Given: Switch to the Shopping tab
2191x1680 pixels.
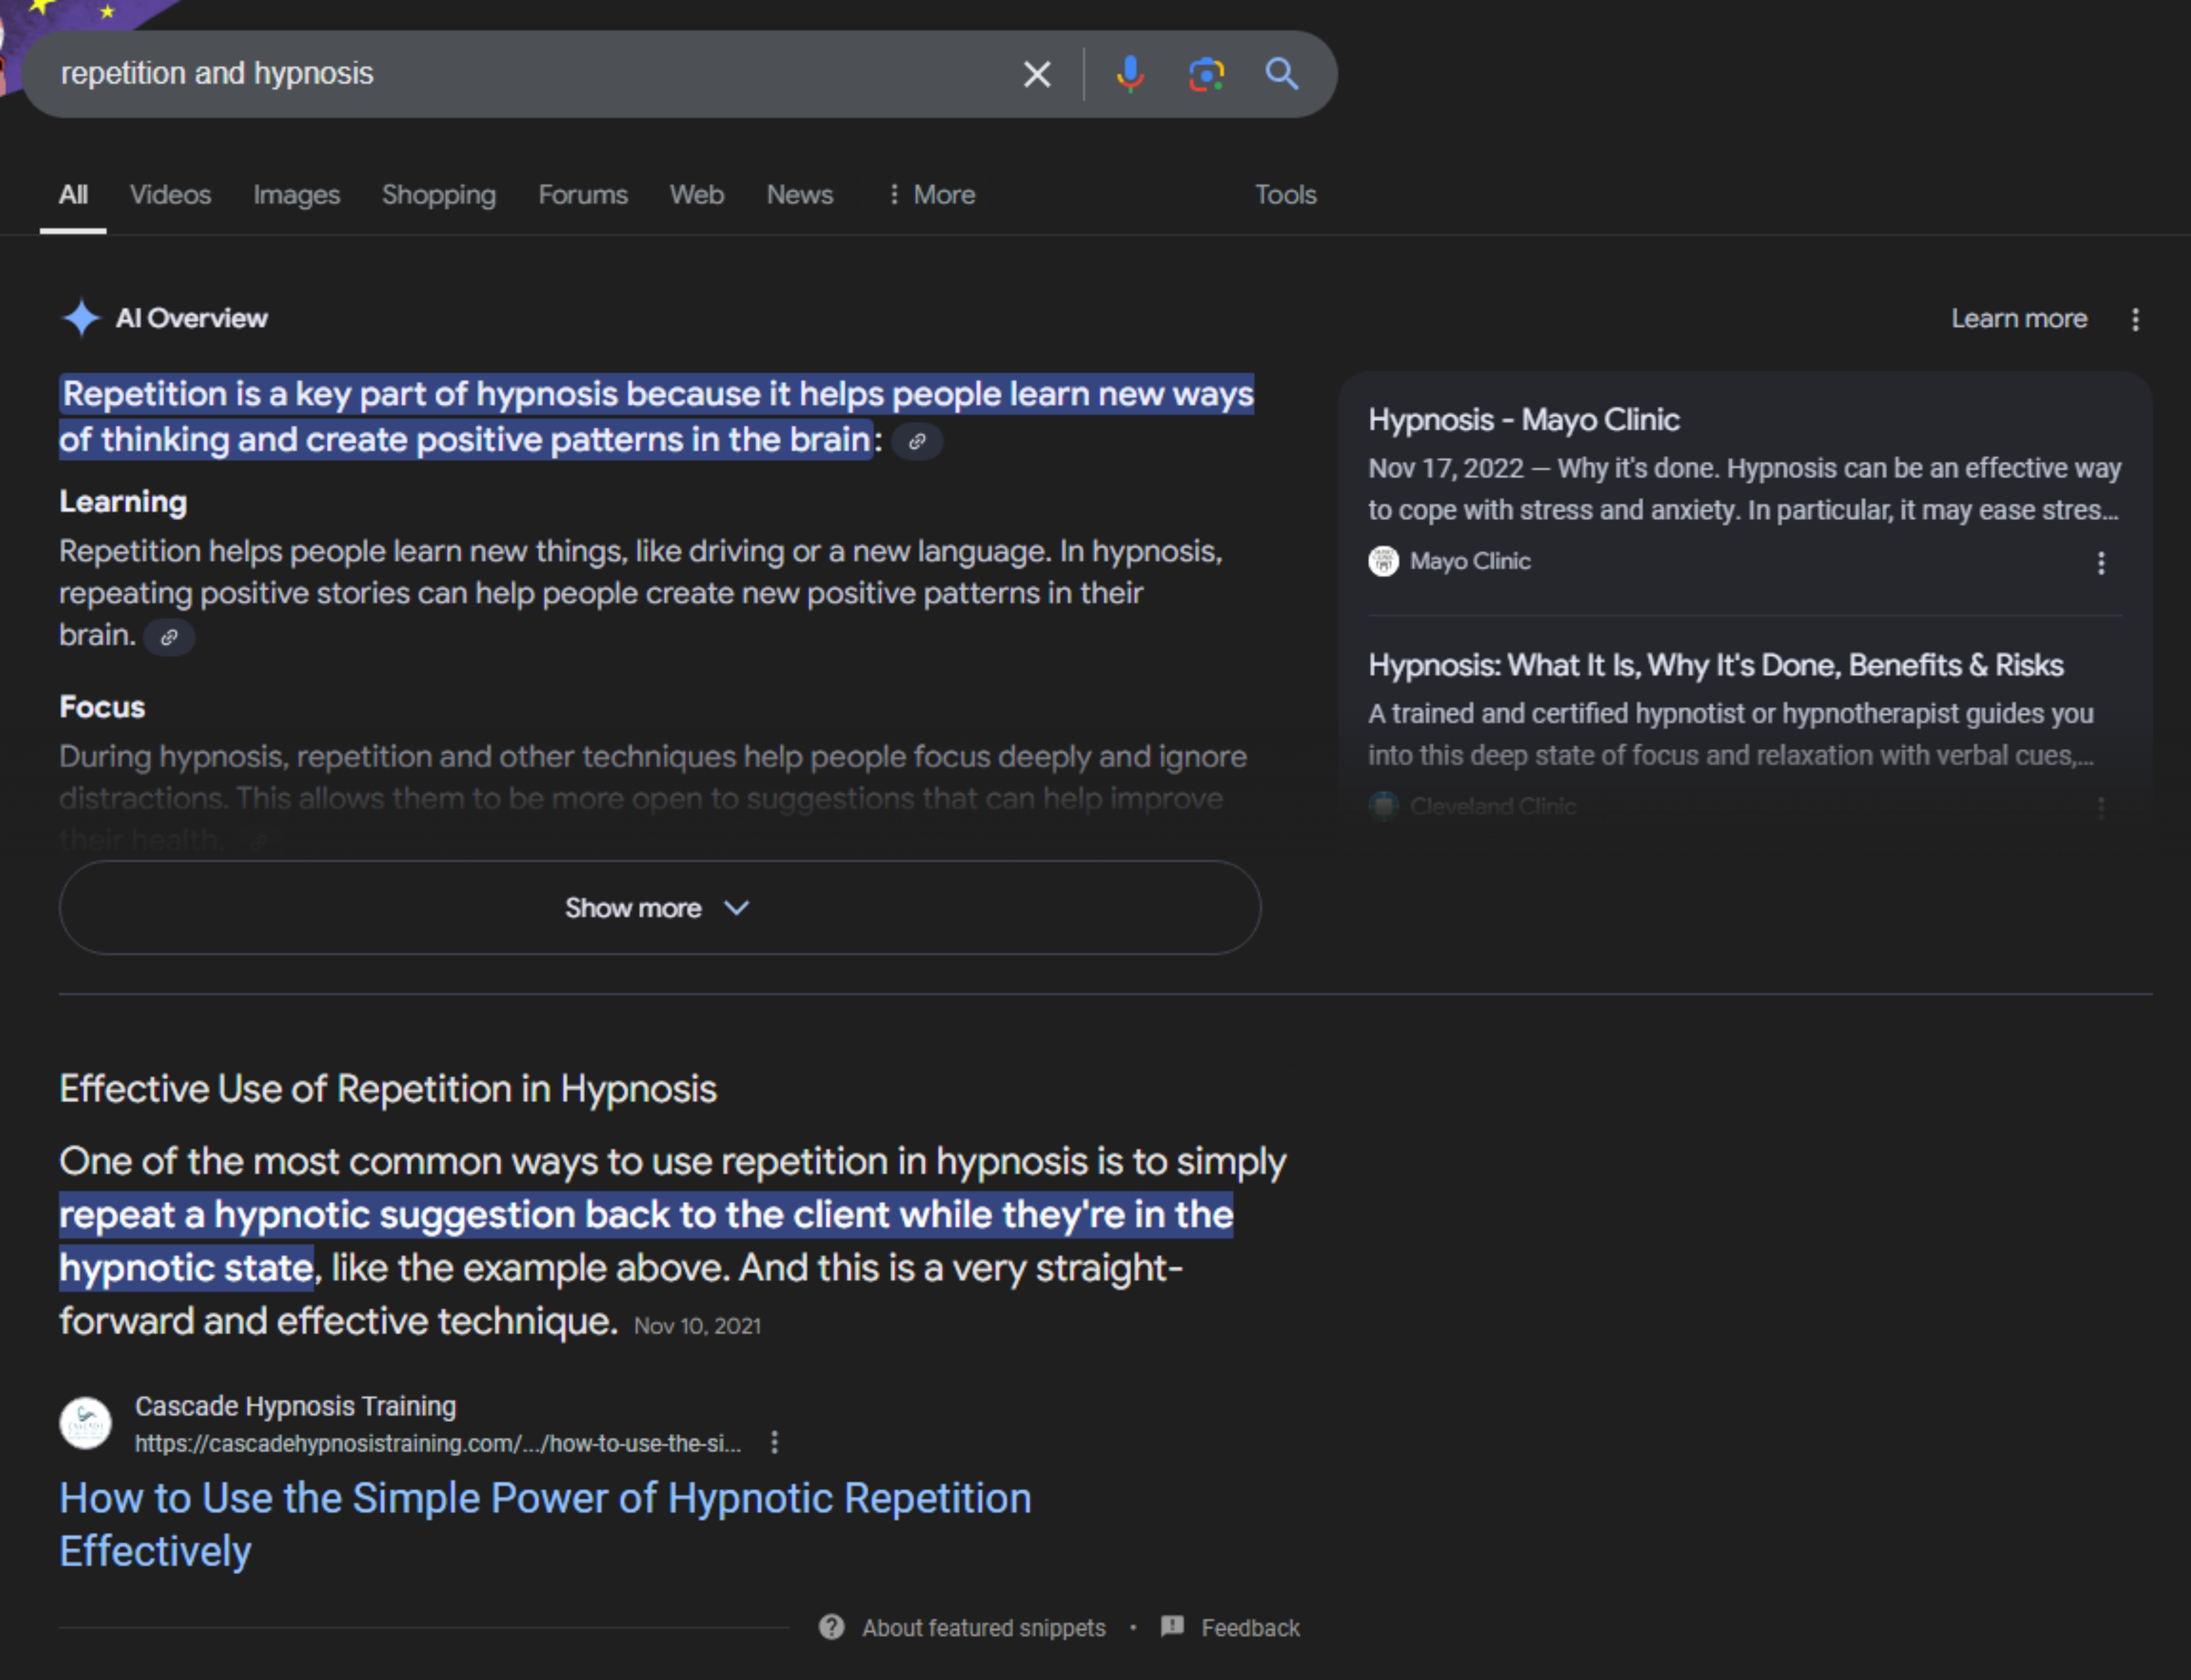Looking at the screenshot, I should coord(439,195).
